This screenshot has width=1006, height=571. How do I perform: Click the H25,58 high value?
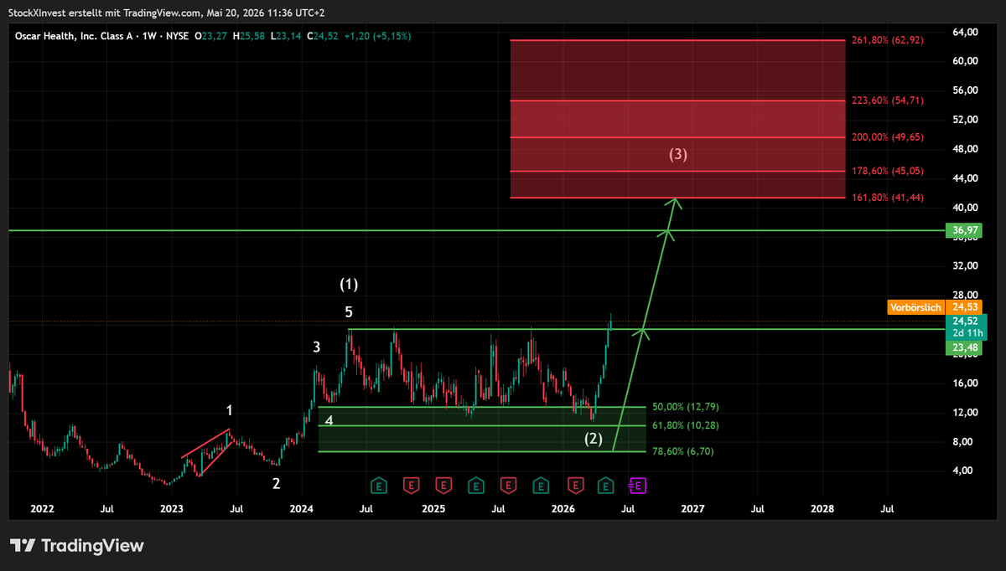tap(248, 36)
